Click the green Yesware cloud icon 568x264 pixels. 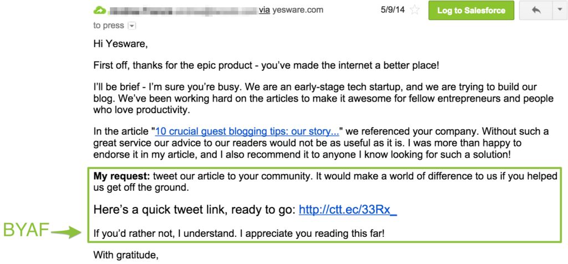tap(100, 10)
